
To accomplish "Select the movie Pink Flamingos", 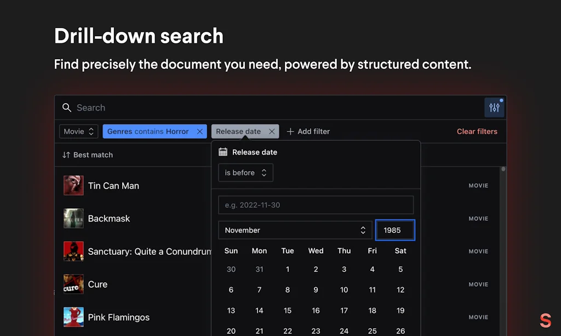I will point(118,317).
